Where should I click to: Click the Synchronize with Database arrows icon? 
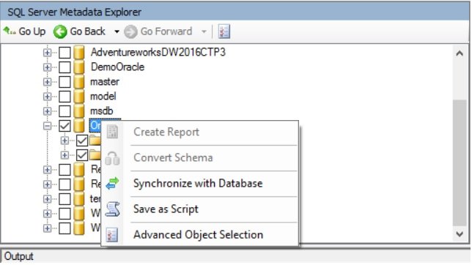[x=112, y=184]
